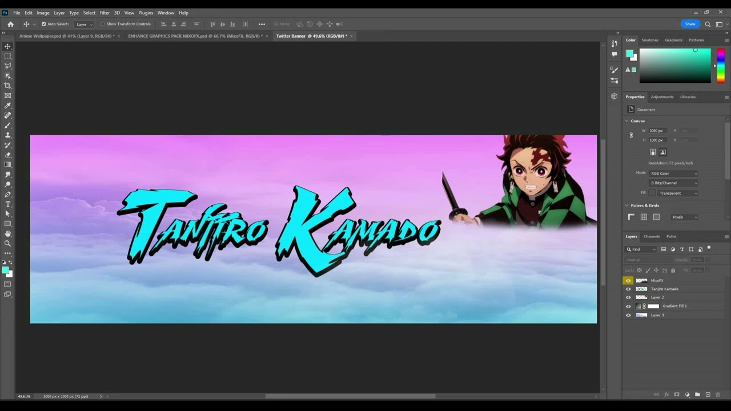Open the Kind layer filter dropdown
The image size is (731, 411).
pyautogui.click(x=641, y=249)
